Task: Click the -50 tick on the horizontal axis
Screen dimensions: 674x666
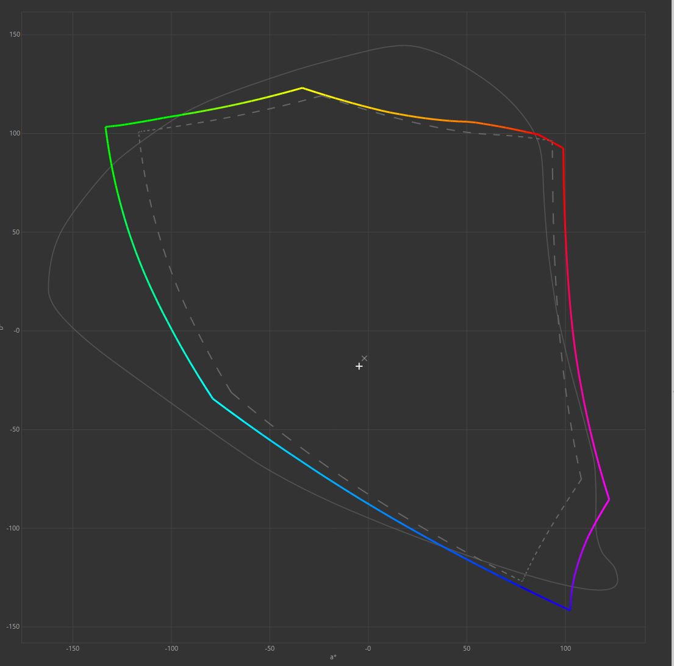Action: 270,648
